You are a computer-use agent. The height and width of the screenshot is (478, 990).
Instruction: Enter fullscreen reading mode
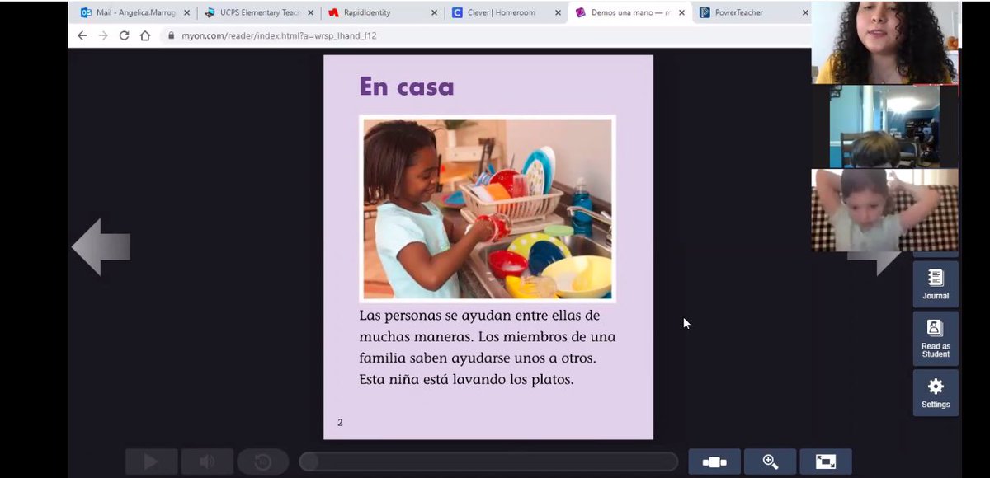pyautogui.click(x=826, y=462)
